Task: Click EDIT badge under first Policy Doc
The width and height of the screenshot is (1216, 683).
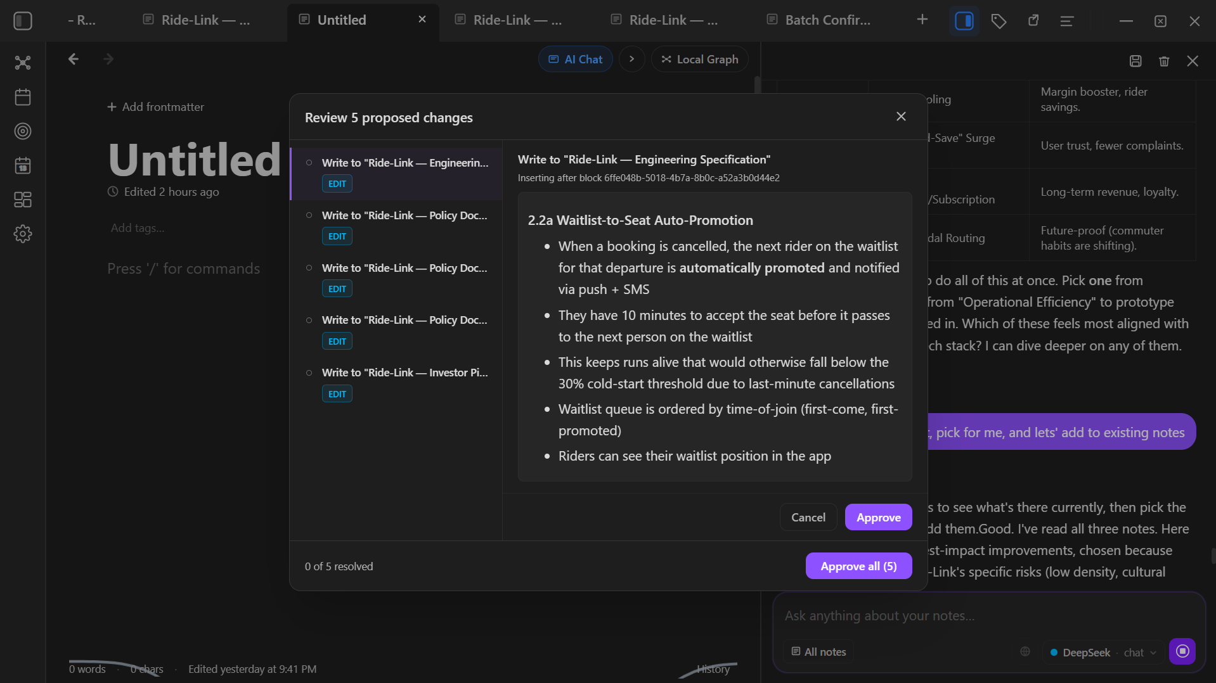Action: coord(337,236)
